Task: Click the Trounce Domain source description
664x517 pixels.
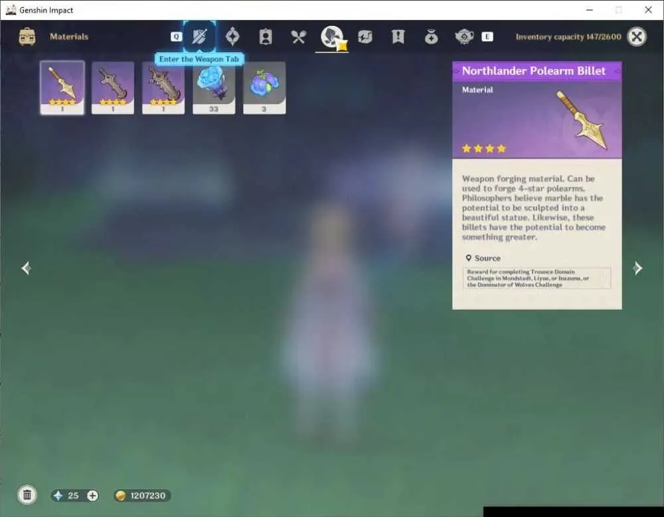Action: pyautogui.click(x=537, y=278)
